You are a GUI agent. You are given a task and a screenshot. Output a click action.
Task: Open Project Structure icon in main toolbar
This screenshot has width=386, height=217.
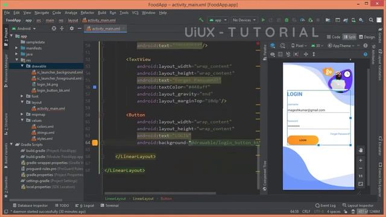(328, 20)
